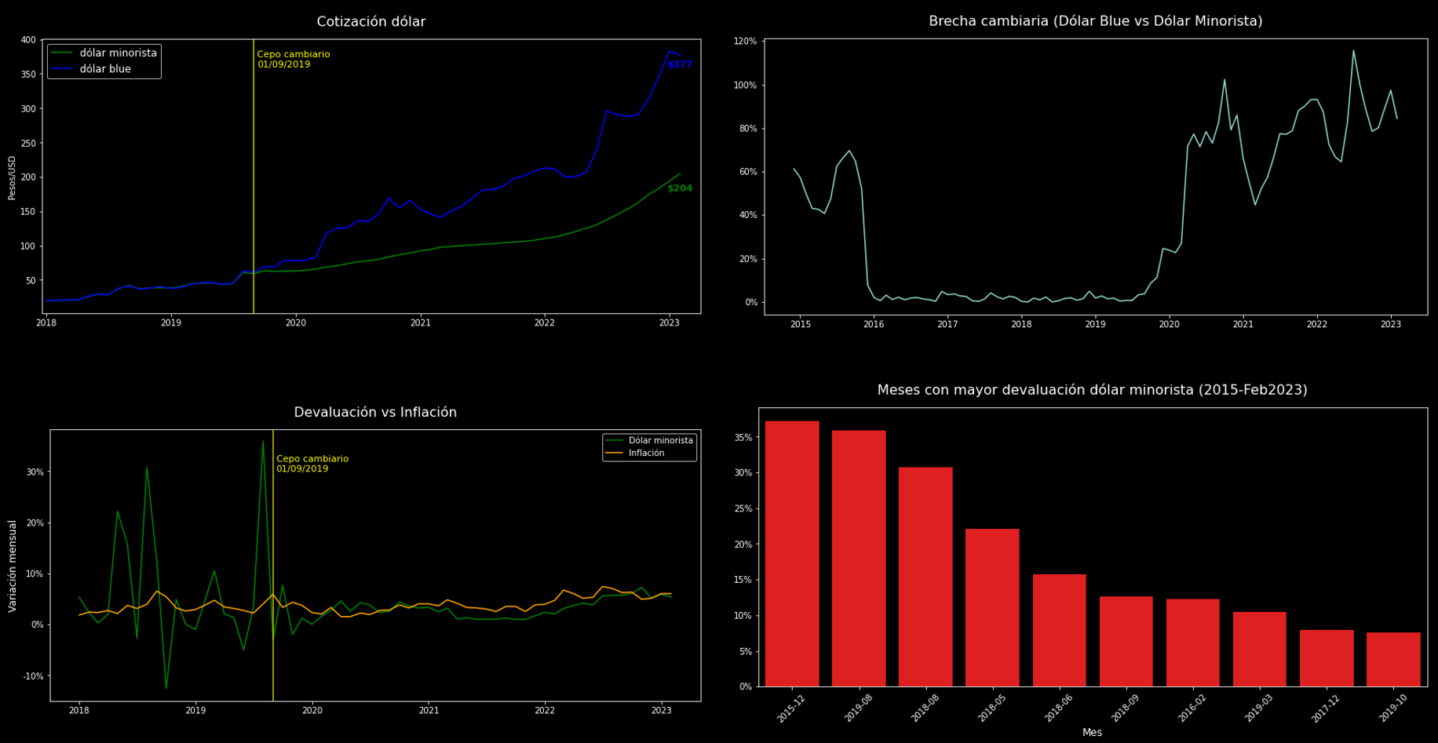Click the 'Mes' x-axis label under bar chart
This screenshot has width=1438, height=743.
pyautogui.click(x=1093, y=732)
